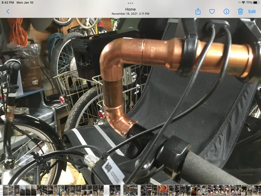
Task: Delete this photo with the trash icon
Action: tap(240, 11)
